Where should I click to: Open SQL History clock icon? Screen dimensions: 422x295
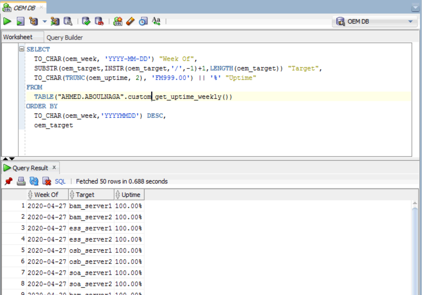click(x=143, y=22)
